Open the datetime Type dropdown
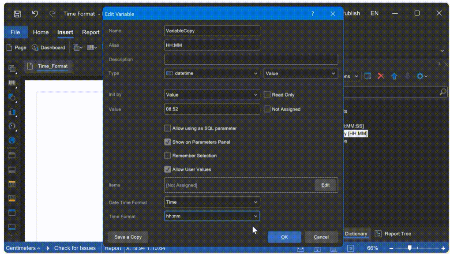 (212, 73)
